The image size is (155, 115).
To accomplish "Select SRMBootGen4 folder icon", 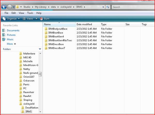I will [x=46, y=37].
